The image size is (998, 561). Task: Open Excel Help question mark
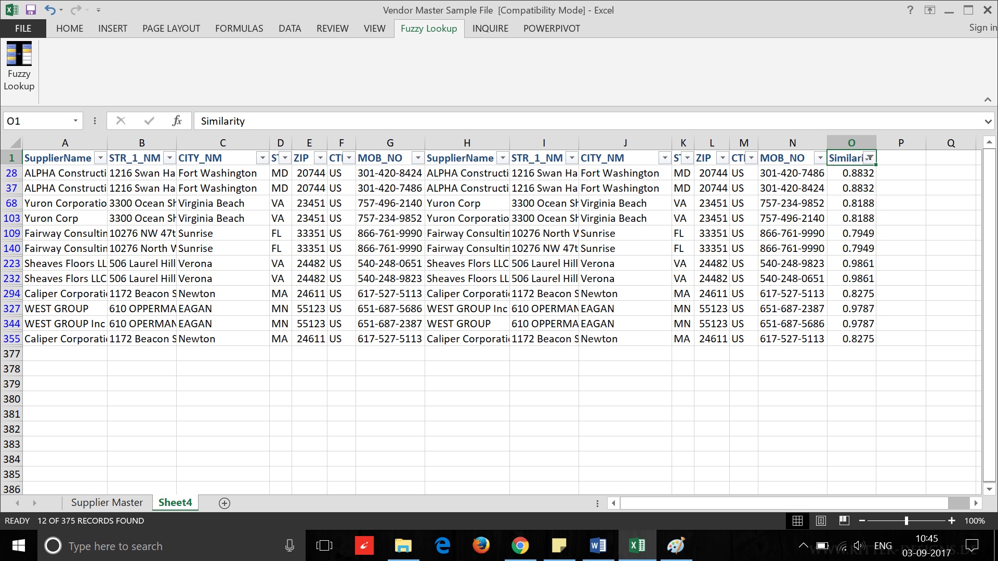(x=910, y=10)
